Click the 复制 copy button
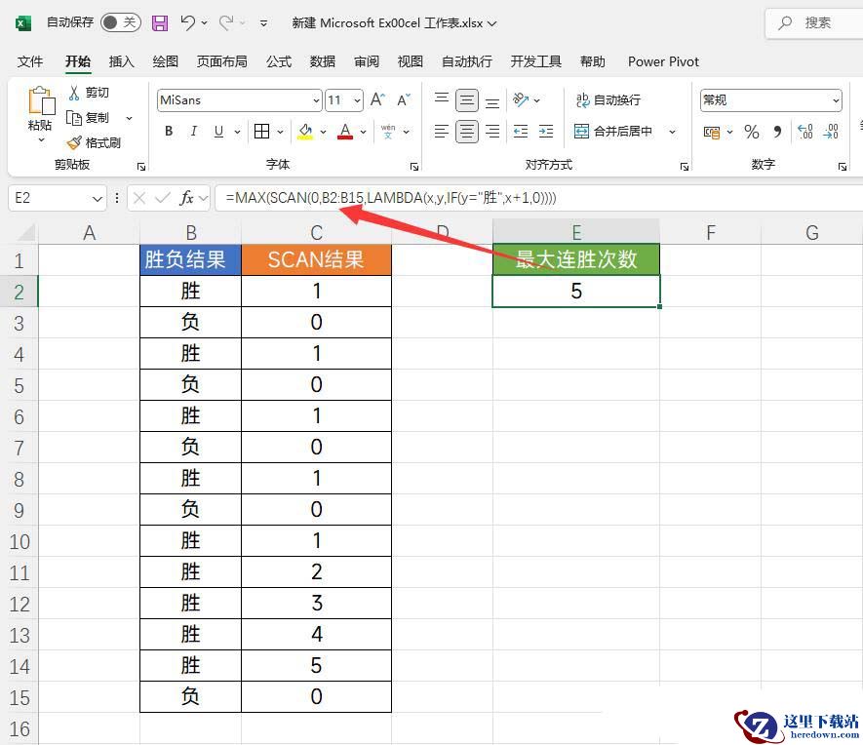 (x=88, y=117)
